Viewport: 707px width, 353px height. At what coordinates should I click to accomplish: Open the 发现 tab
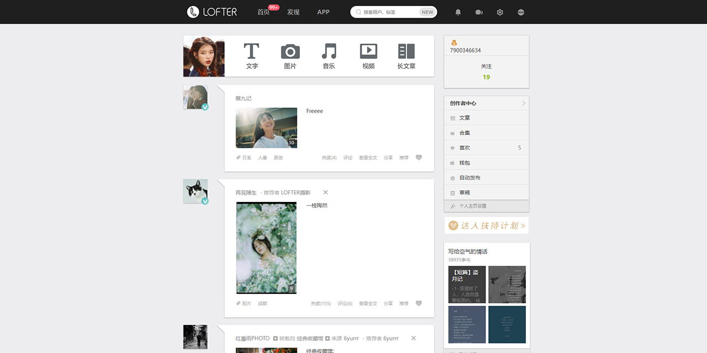[293, 12]
